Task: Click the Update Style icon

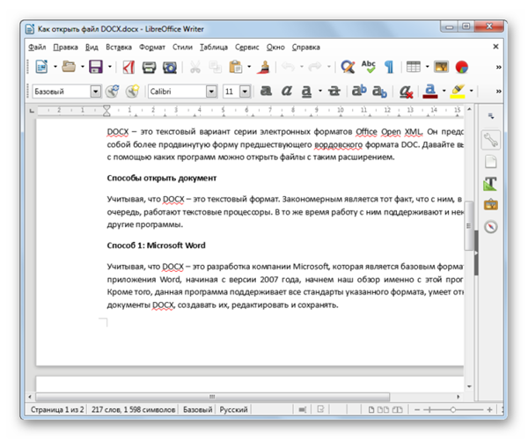Action: point(112,92)
